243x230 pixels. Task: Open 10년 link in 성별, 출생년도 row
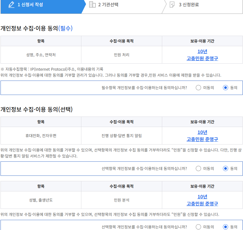[x=202, y=197]
